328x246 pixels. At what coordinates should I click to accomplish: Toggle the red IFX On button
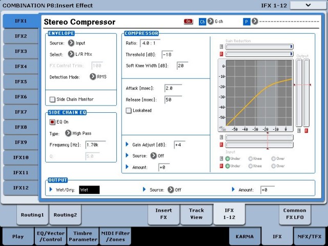[188, 22]
